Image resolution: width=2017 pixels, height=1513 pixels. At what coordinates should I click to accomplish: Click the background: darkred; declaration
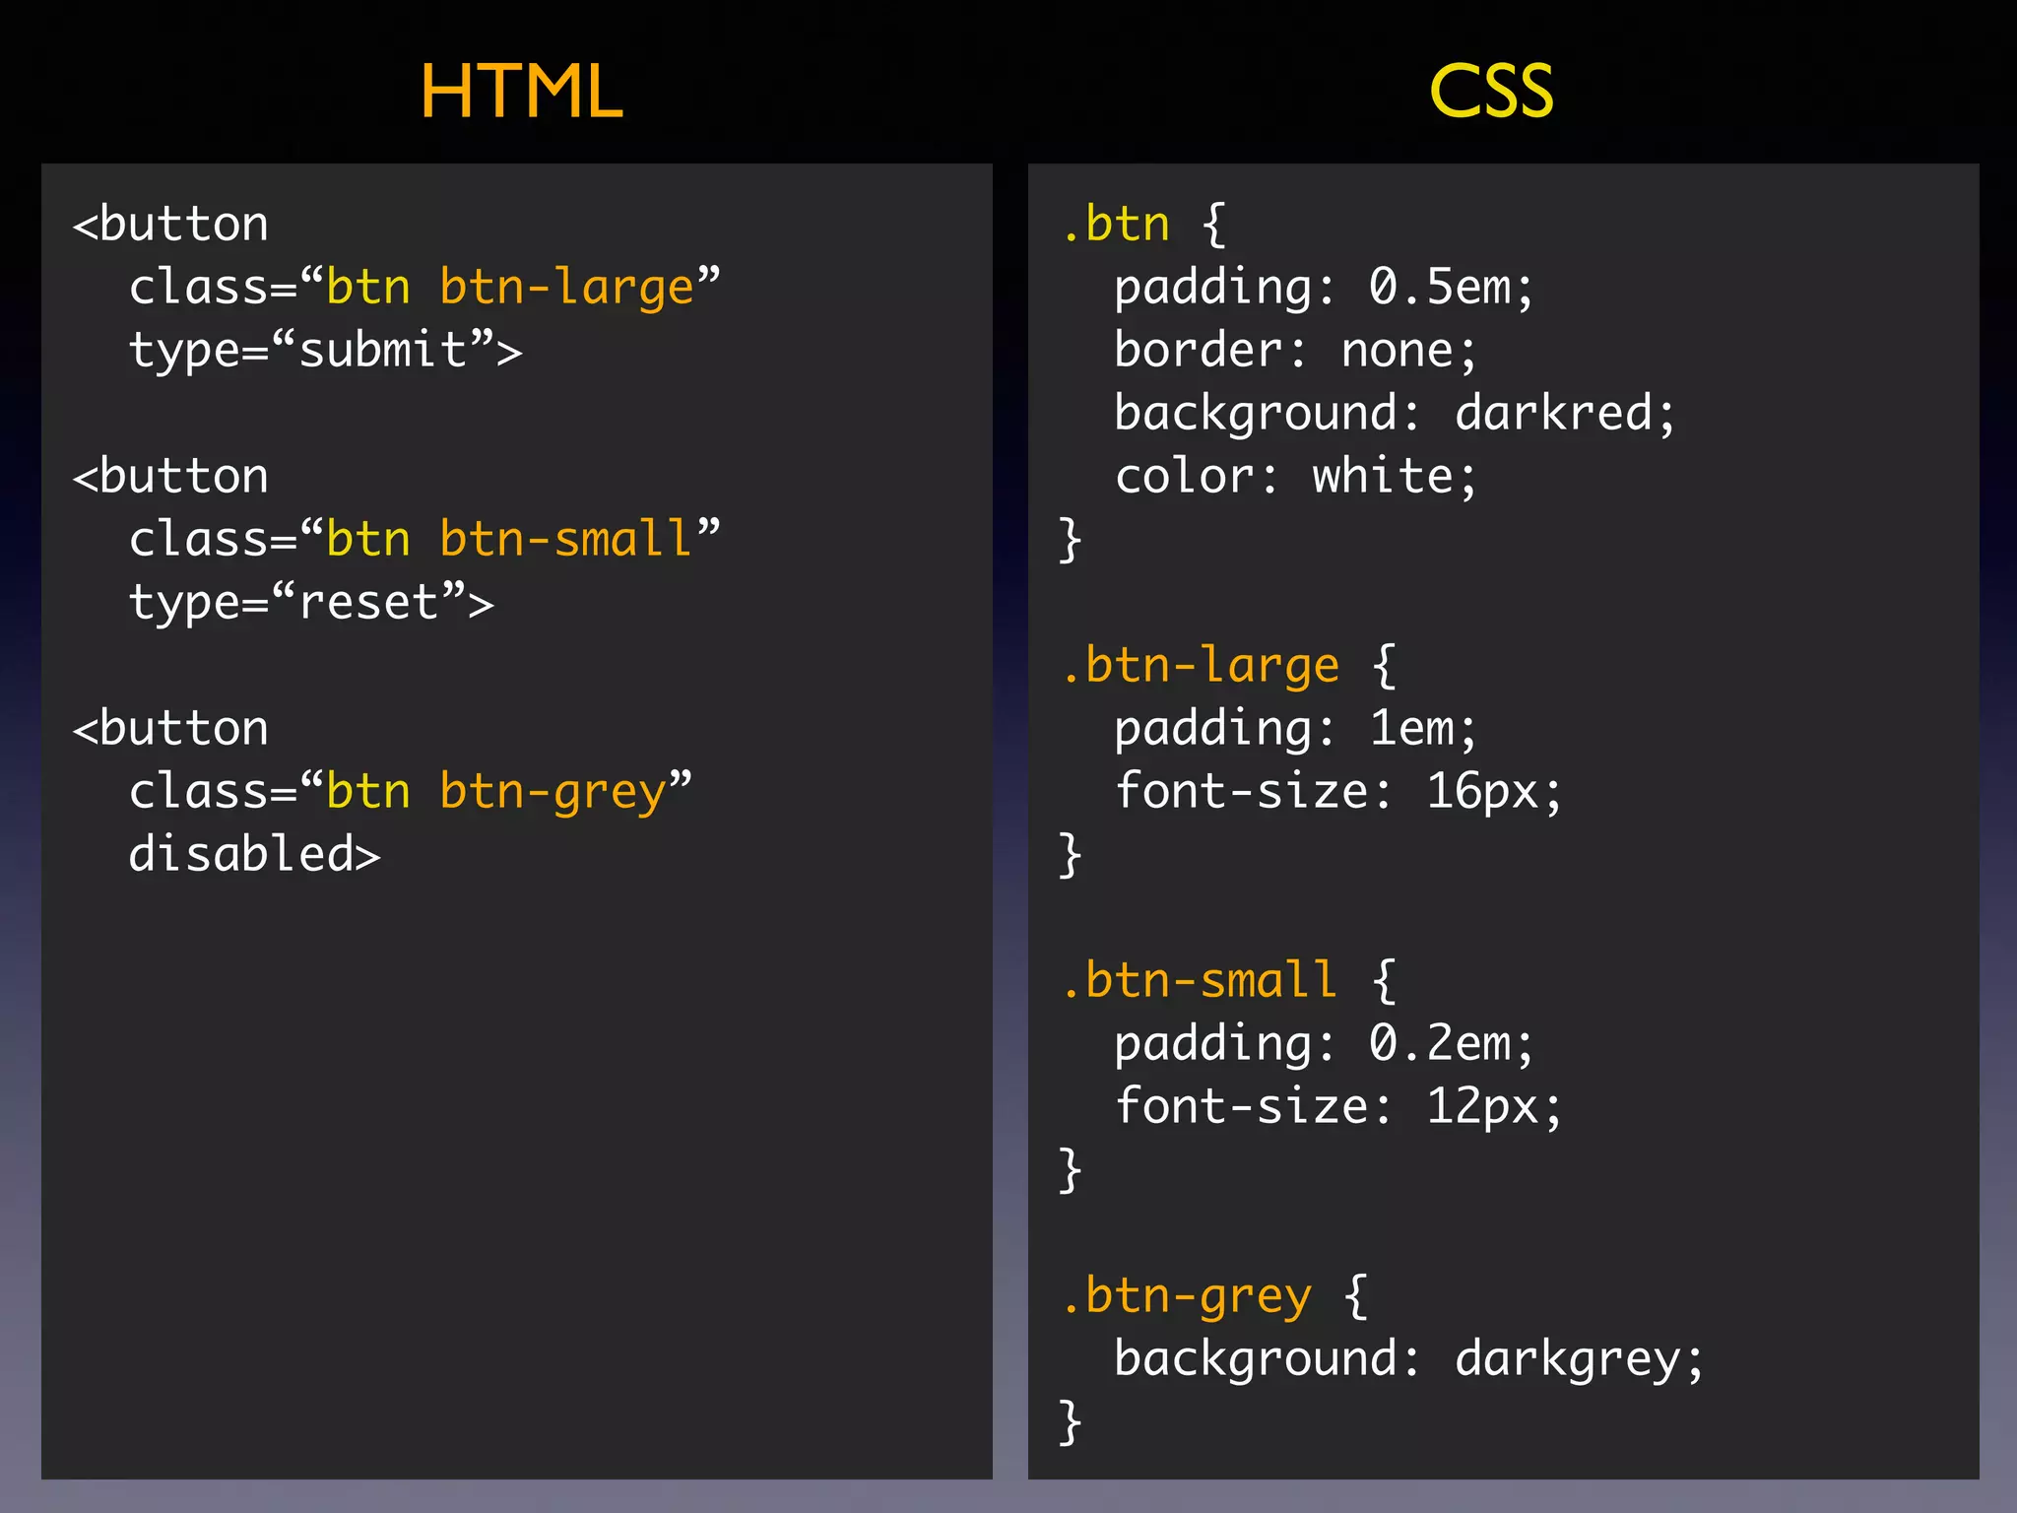(x=1395, y=414)
